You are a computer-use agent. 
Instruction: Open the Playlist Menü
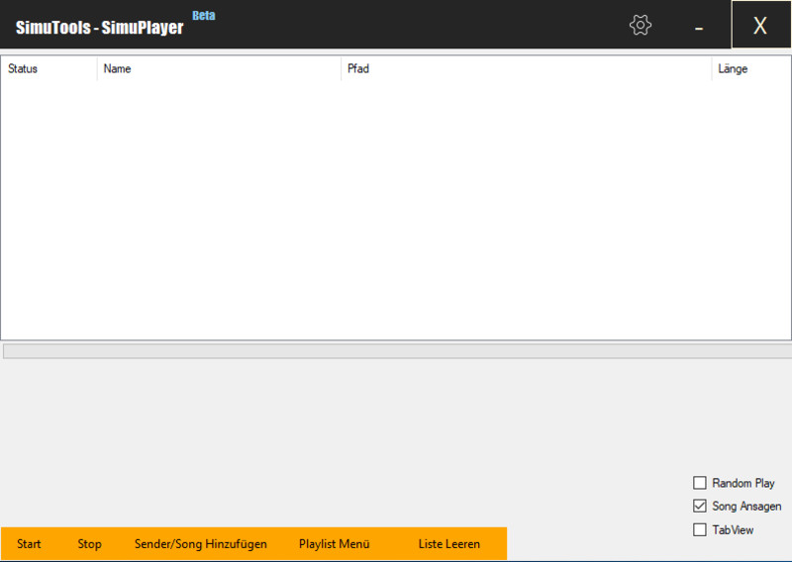334,544
